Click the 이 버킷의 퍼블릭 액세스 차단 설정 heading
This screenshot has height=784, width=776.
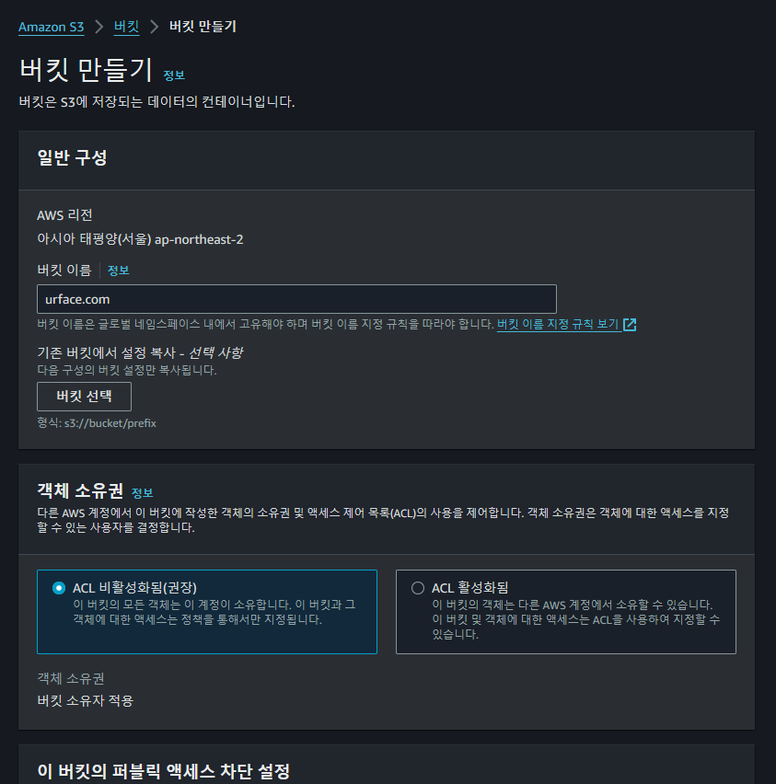pyautogui.click(x=164, y=771)
